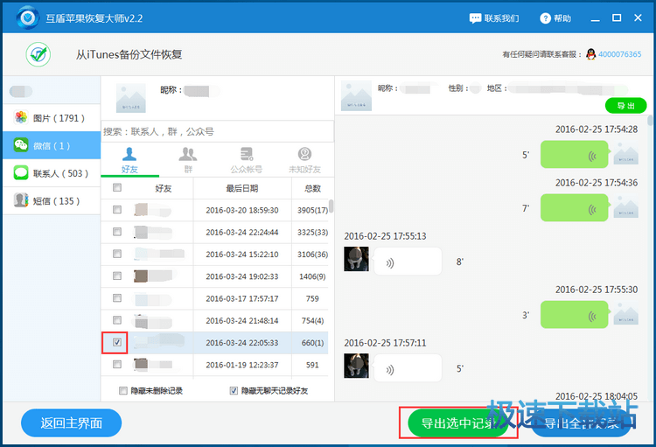Check the row dated 2016-03-24 21:48:14
The image size is (656, 447).
(x=117, y=320)
